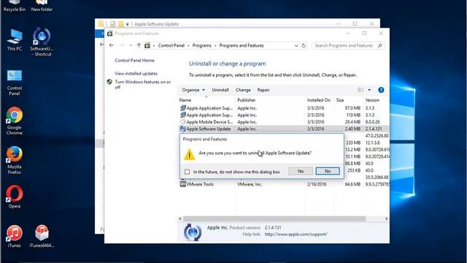The height and width of the screenshot is (263, 467).
Task: Select the 97.0 MB Apple Application Support row
Action: click(283, 108)
